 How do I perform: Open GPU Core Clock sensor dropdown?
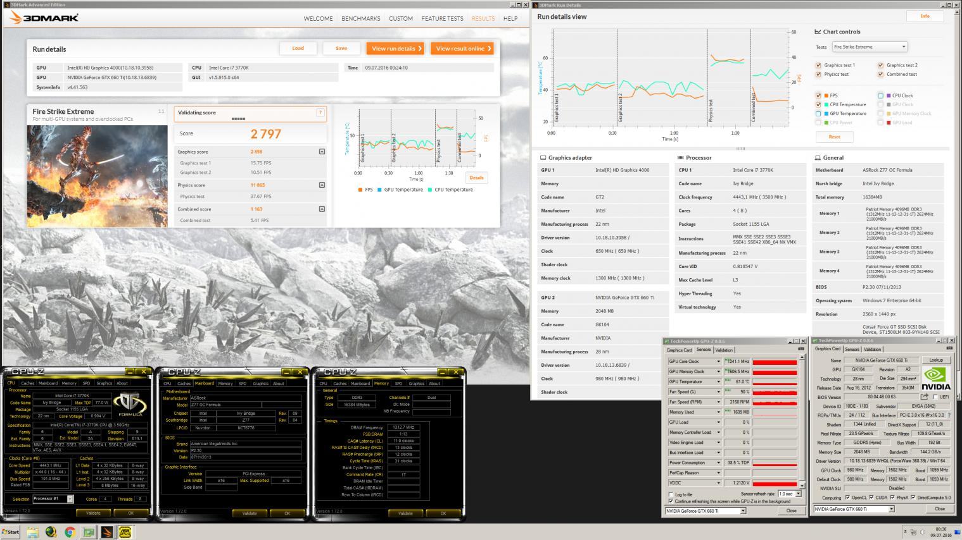click(x=718, y=362)
